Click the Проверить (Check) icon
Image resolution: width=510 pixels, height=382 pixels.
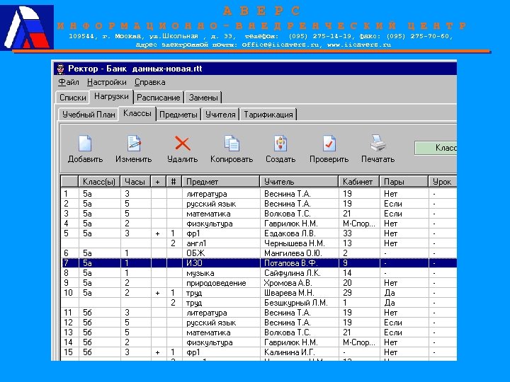pos(329,143)
